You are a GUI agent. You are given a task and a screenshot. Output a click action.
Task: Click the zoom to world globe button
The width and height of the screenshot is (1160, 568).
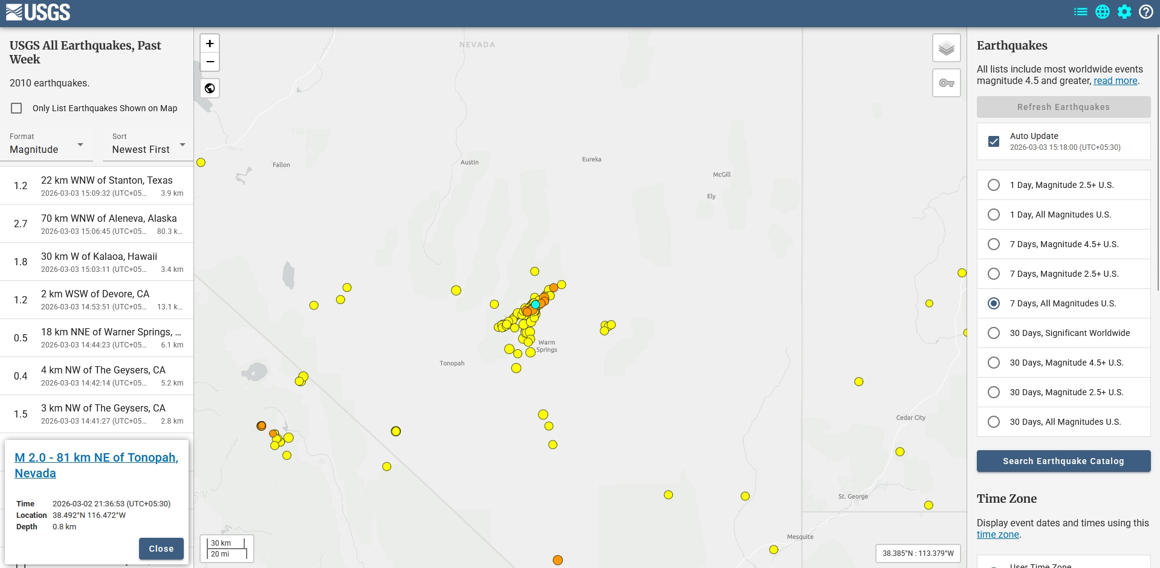210,88
